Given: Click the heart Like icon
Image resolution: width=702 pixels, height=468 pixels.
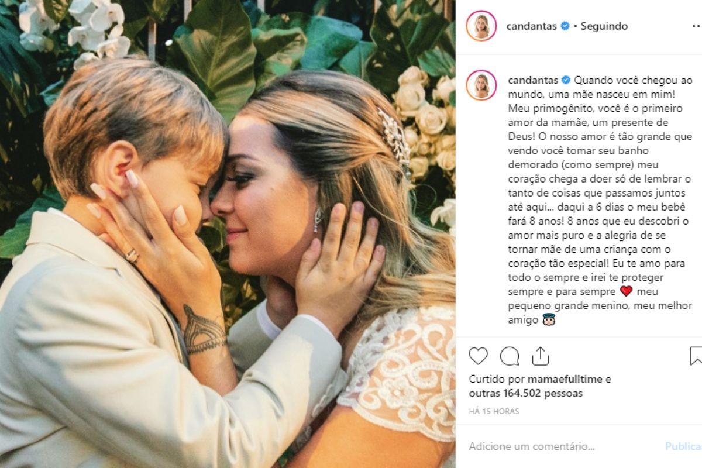Looking at the screenshot, I should pyautogui.click(x=478, y=356).
